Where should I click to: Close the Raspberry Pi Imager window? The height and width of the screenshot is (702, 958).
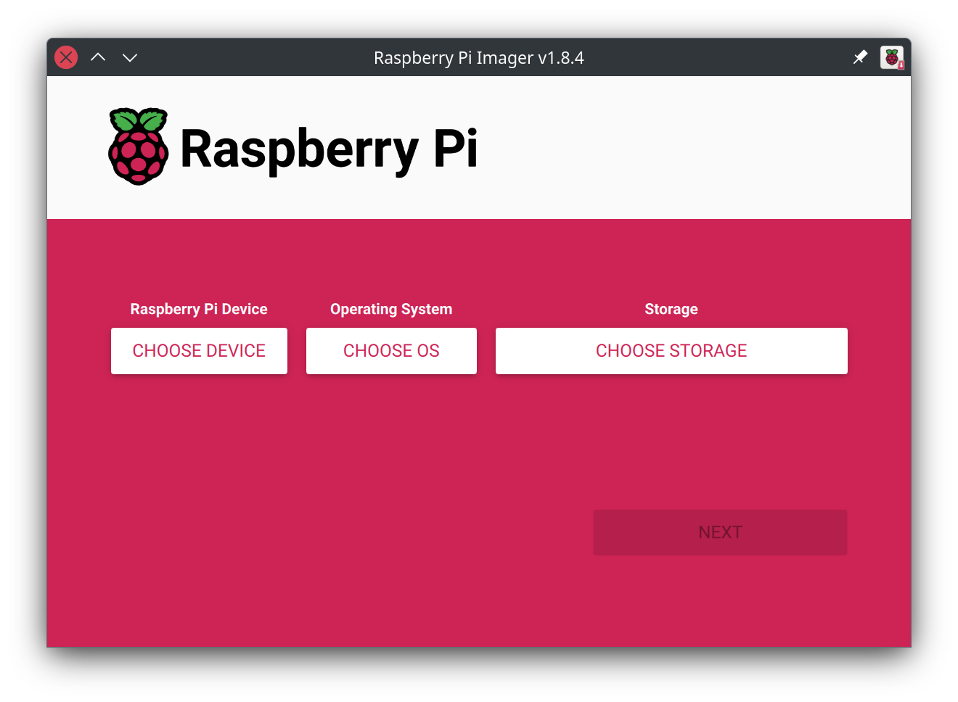click(x=66, y=57)
